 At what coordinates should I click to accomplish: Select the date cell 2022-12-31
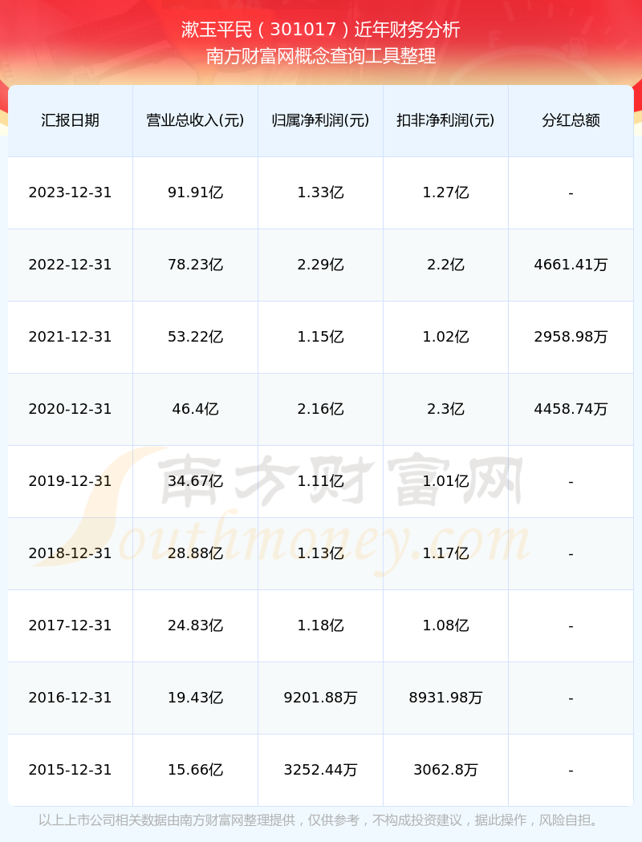71,265
